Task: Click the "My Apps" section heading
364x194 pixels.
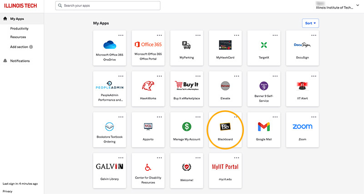Action: (101, 23)
